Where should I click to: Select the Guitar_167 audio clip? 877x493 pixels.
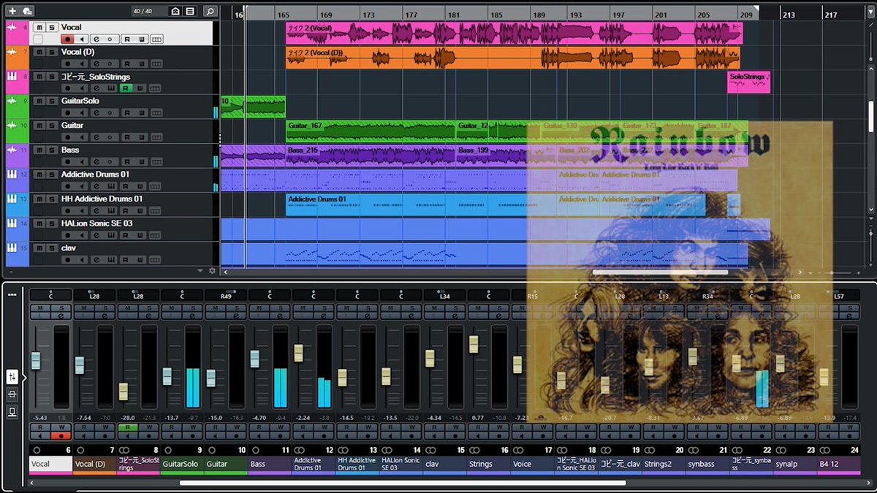[371, 131]
